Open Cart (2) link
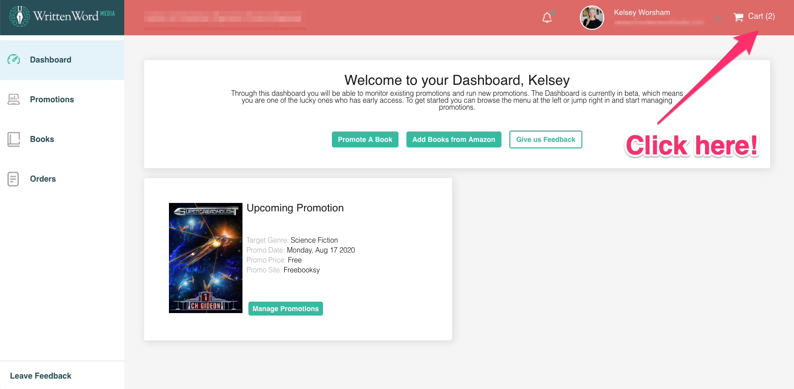Image resolution: width=794 pixels, height=389 pixels. pyautogui.click(x=754, y=16)
